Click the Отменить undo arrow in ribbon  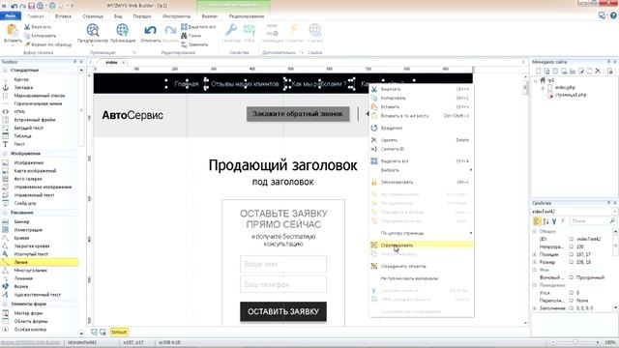(150, 33)
